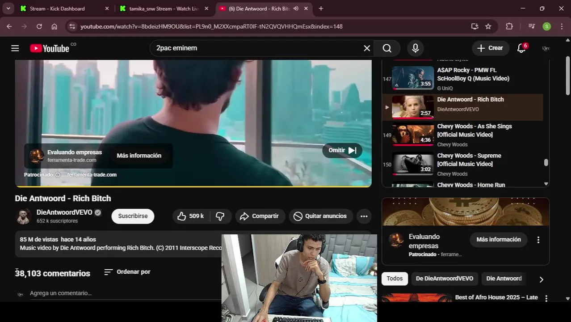The image size is (571, 322).
Task: Click Quitar anuncios button
Action: pos(320,216)
